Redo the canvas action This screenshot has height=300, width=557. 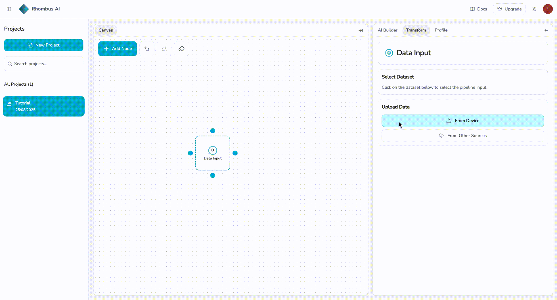(x=164, y=48)
